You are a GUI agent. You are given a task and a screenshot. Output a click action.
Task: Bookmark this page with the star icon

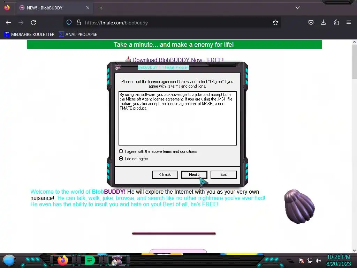275,23
